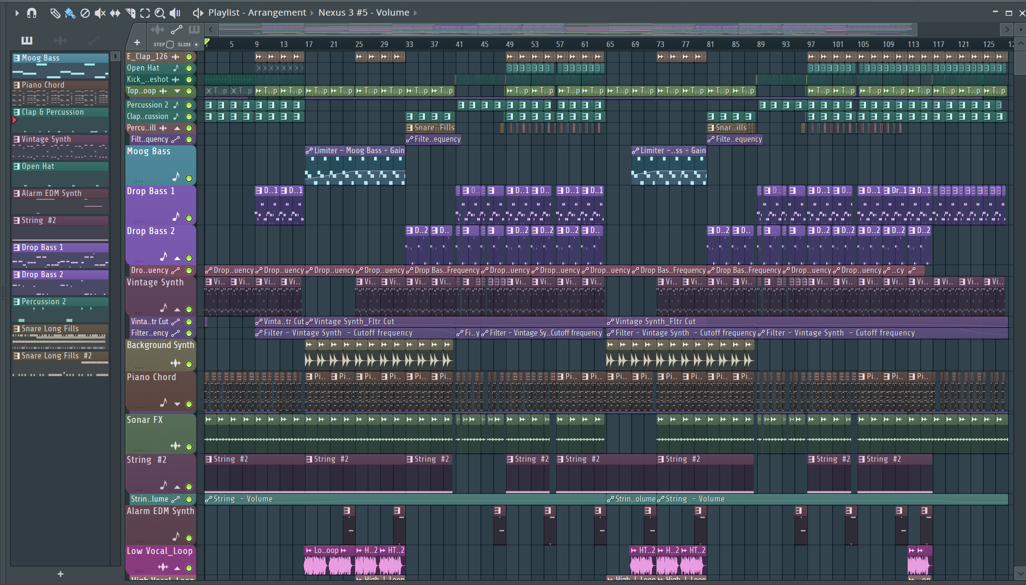
Task: Select Snare Long Fills #2 pattern in picker
Action: pos(60,364)
